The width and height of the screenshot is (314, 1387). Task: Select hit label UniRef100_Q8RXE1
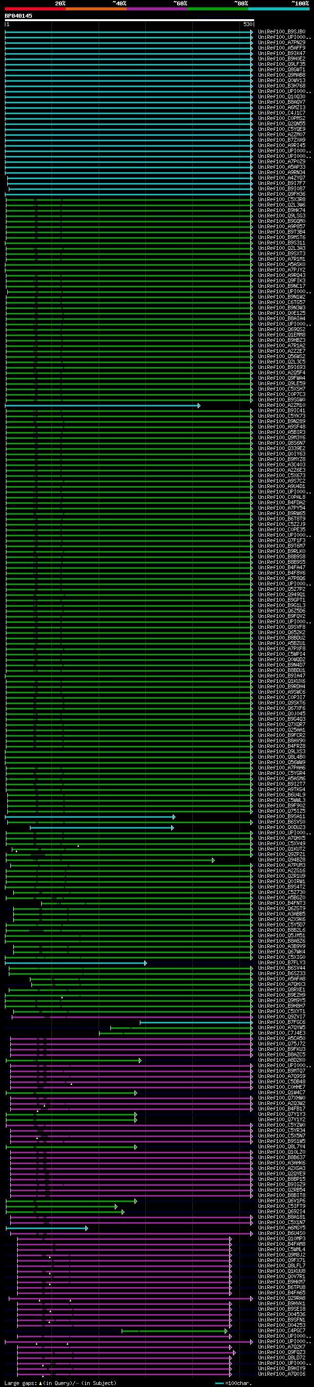tap(282, 989)
